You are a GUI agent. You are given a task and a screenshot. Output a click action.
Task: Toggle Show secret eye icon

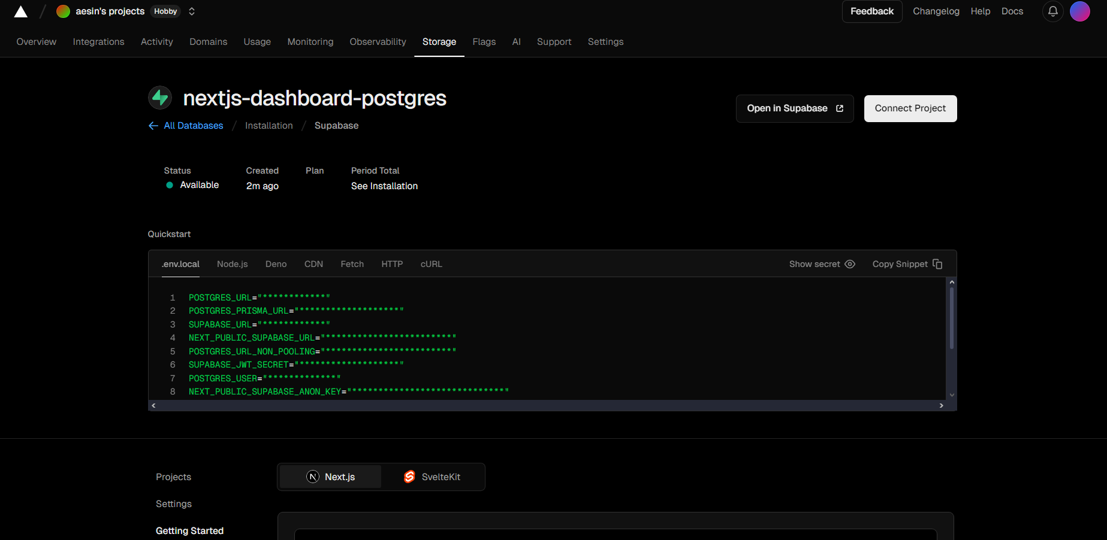click(x=850, y=264)
